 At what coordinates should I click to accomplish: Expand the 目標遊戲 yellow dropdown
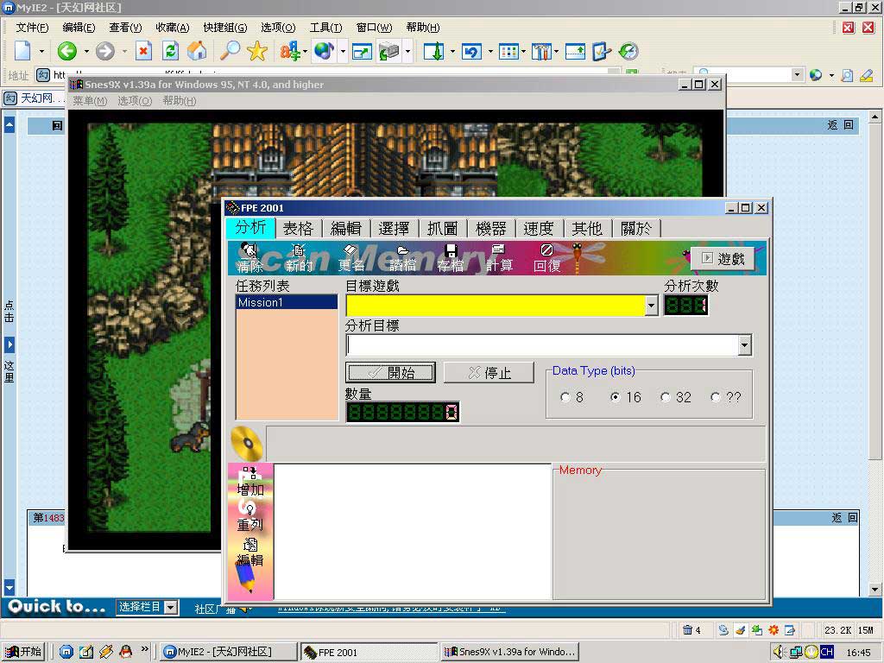pos(651,306)
